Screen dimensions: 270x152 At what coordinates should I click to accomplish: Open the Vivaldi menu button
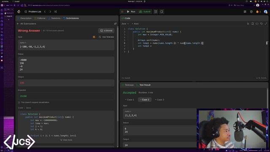tap(2, 5)
